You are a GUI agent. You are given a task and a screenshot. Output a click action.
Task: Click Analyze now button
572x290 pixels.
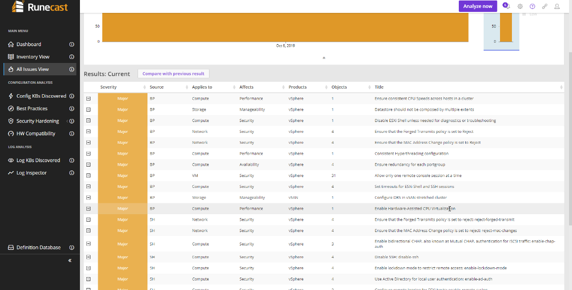478,6
